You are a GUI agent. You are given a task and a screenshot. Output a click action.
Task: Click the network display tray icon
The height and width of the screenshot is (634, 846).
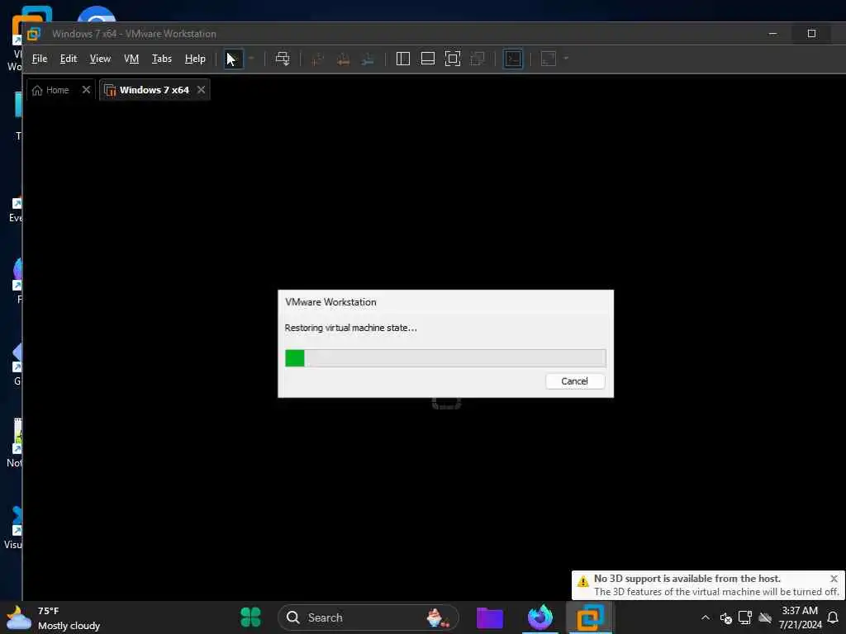(745, 617)
